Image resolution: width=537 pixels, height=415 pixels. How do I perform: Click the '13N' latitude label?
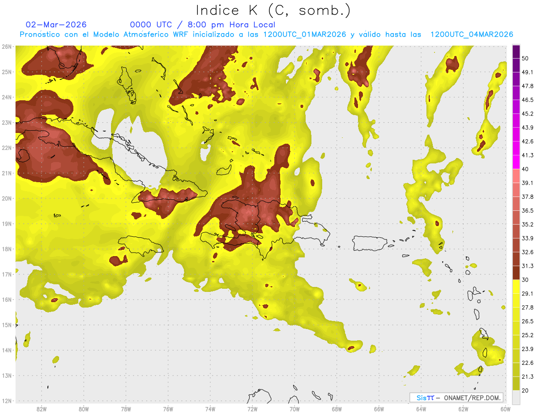(7, 376)
